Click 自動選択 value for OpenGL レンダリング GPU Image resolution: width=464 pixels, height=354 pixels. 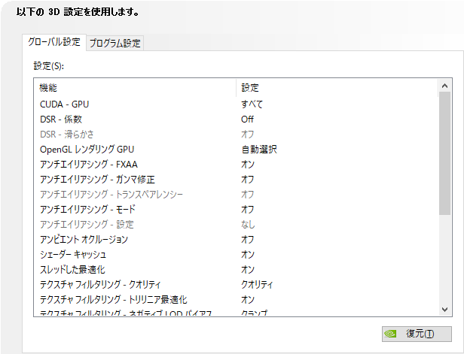click(x=259, y=150)
